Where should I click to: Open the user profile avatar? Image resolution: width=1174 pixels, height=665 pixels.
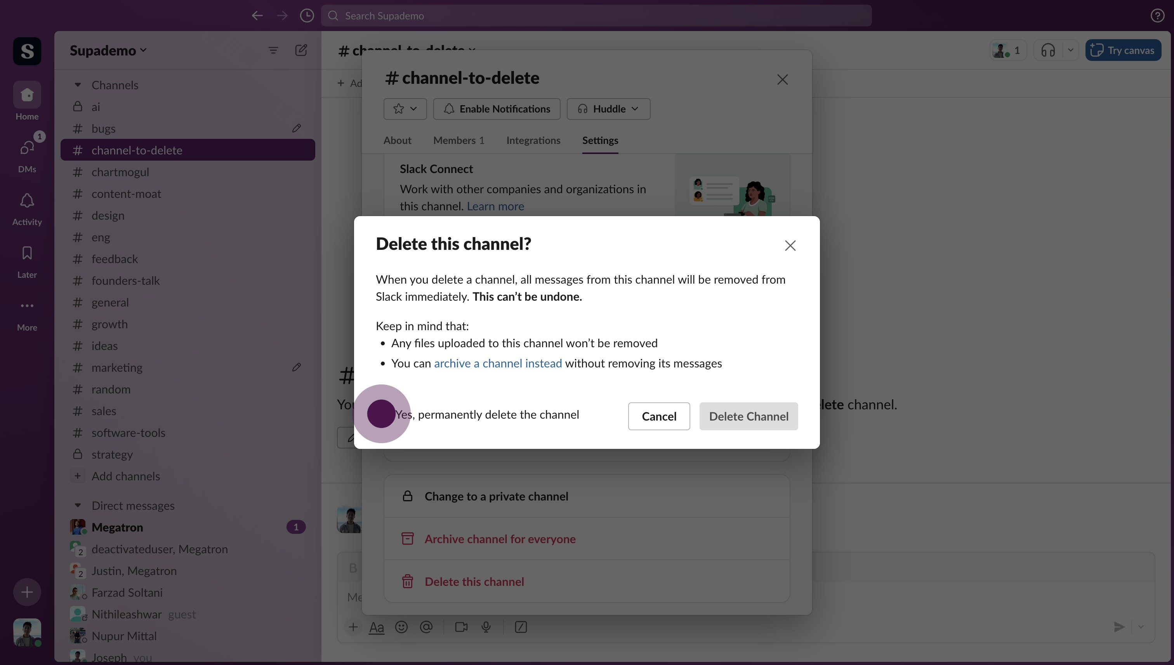(x=27, y=632)
